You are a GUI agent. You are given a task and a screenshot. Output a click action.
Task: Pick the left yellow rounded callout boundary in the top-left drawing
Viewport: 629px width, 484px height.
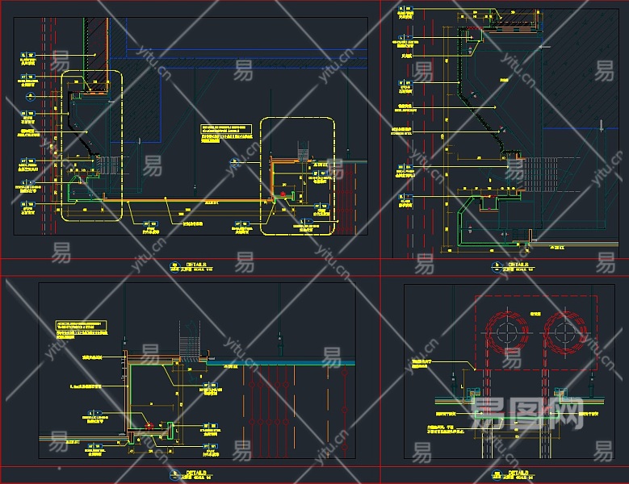tap(92, 146)
